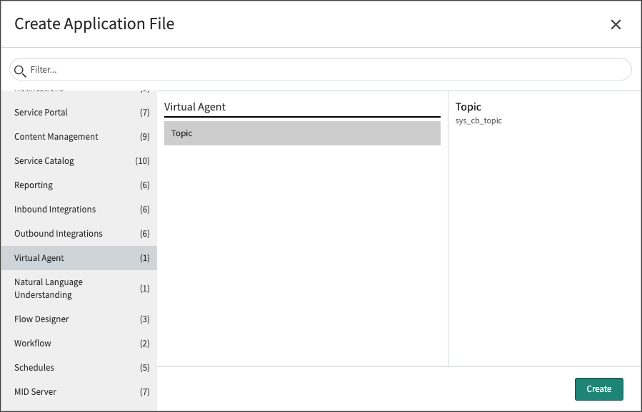Open the Content Management category
The width and height of the screenshot is (642, 412).
[x=79, y=137]
